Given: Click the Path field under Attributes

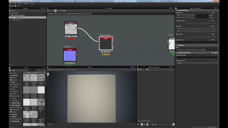Looking at the screenshot, I should (197, 50).
